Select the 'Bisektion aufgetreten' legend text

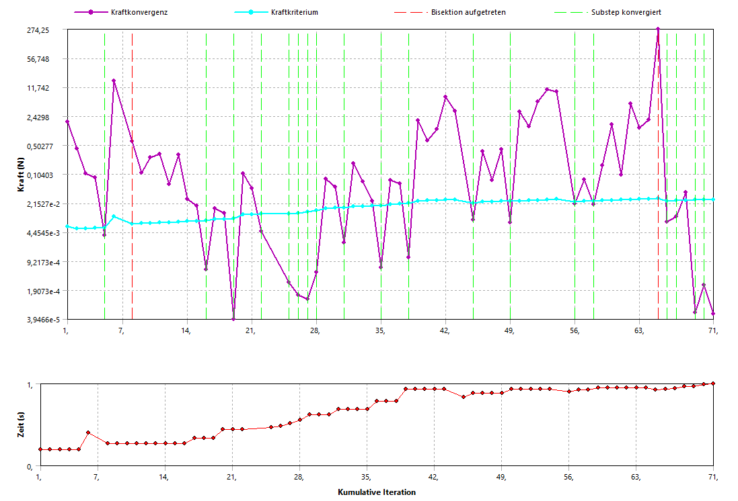468,13
